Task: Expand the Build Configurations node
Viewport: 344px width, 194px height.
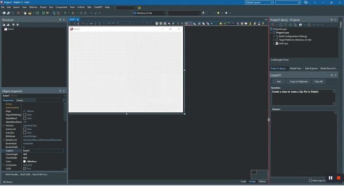Action: tap(274, 36)
